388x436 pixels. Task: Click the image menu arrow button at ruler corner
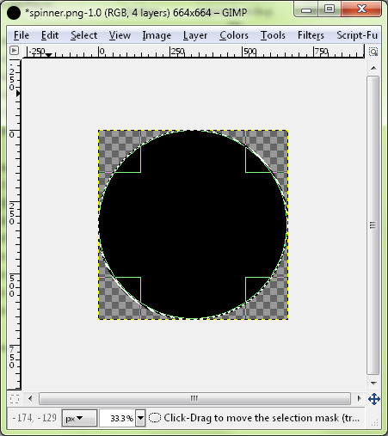point(14,51)
